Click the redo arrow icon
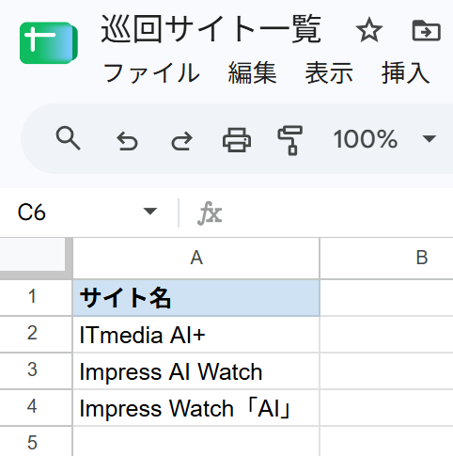 coord(181,141)
